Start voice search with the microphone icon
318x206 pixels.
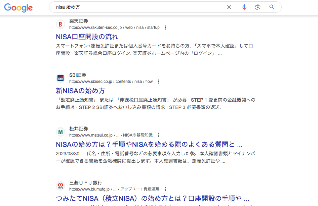(x=244, y=7)
